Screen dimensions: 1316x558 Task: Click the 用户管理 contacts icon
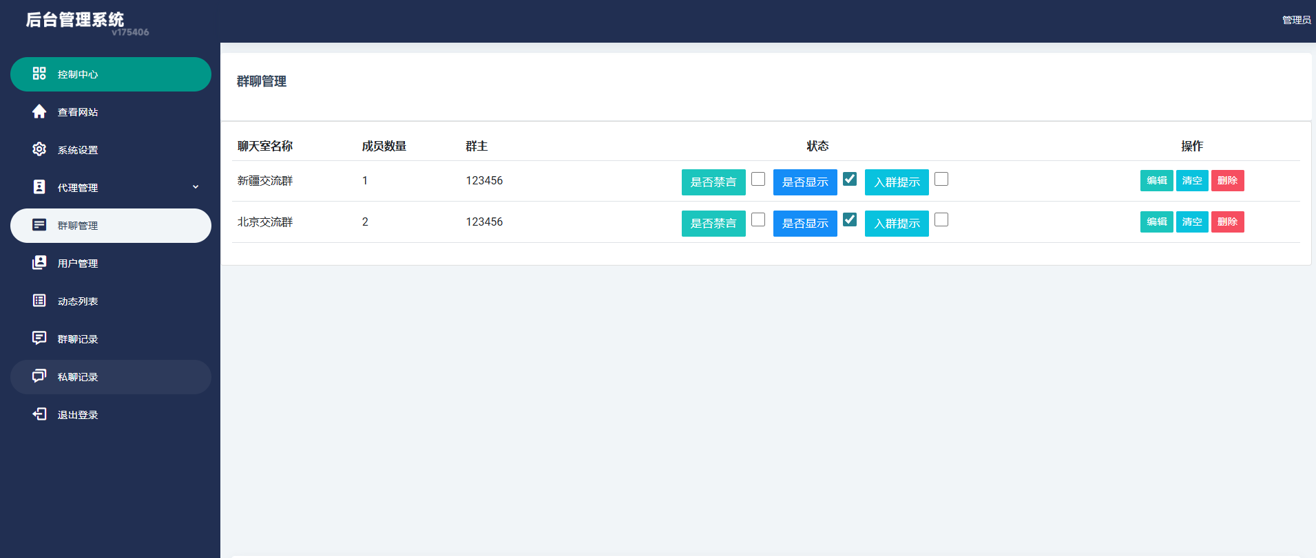(x=39, y=263)
